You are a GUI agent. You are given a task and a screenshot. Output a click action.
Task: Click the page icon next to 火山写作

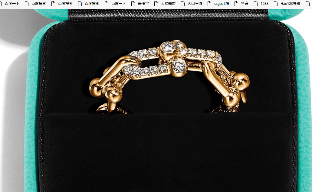183,4
